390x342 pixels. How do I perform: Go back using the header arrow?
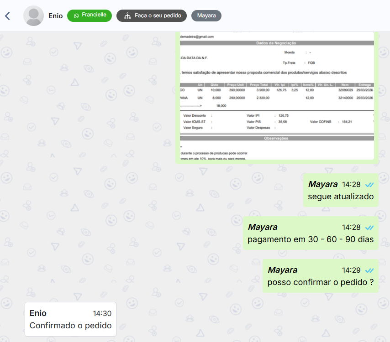[7, 16]
